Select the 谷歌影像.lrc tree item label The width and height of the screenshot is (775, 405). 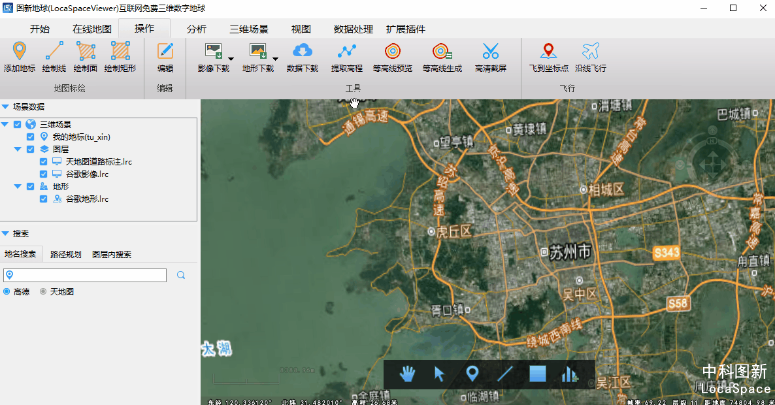point(87,174)
